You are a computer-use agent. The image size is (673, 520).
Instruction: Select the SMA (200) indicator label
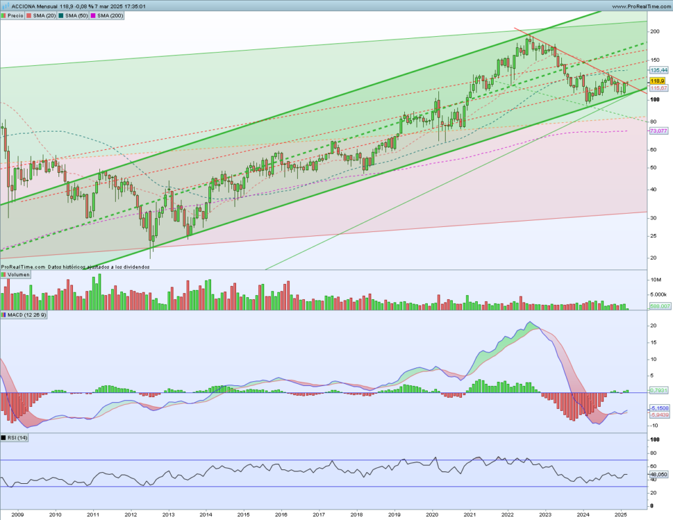click(x=109, y=14)
